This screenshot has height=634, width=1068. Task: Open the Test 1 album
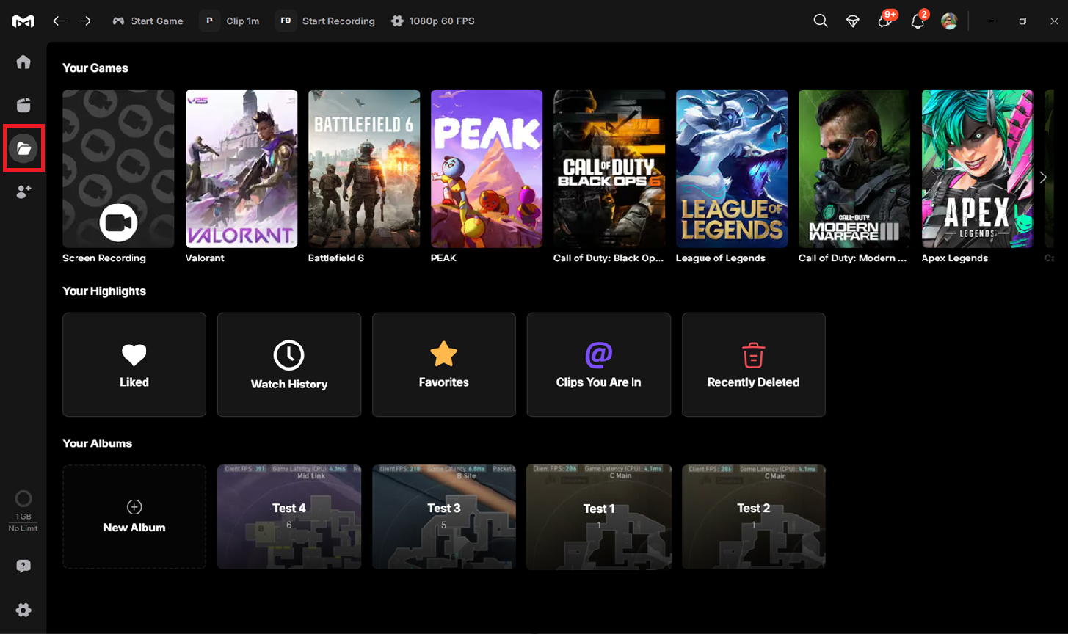(599, 517)
